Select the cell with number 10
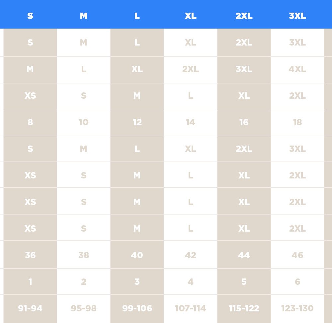Viewport: 332px width, 323px height. 84,122
